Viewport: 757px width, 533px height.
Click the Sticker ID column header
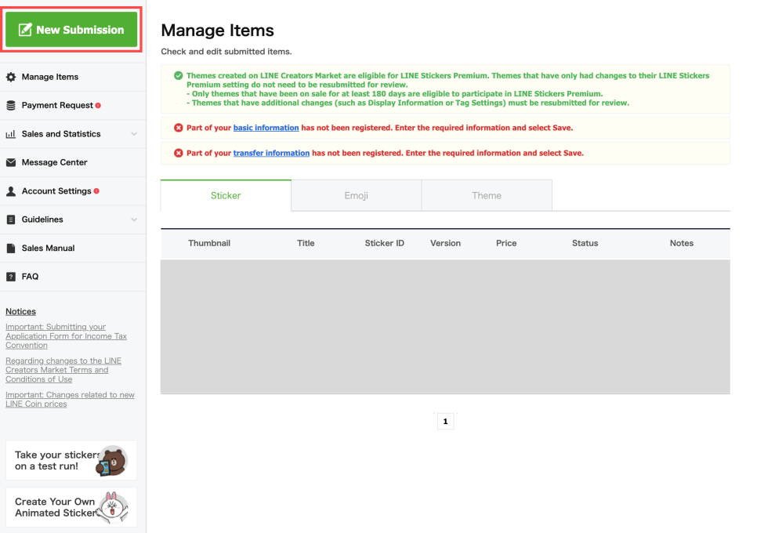tap(384, 243)
